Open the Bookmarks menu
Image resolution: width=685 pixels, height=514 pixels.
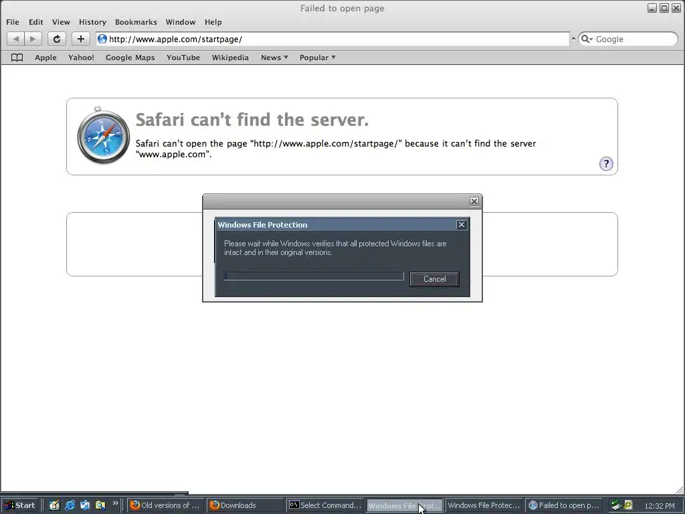click(x=136, y=22)
